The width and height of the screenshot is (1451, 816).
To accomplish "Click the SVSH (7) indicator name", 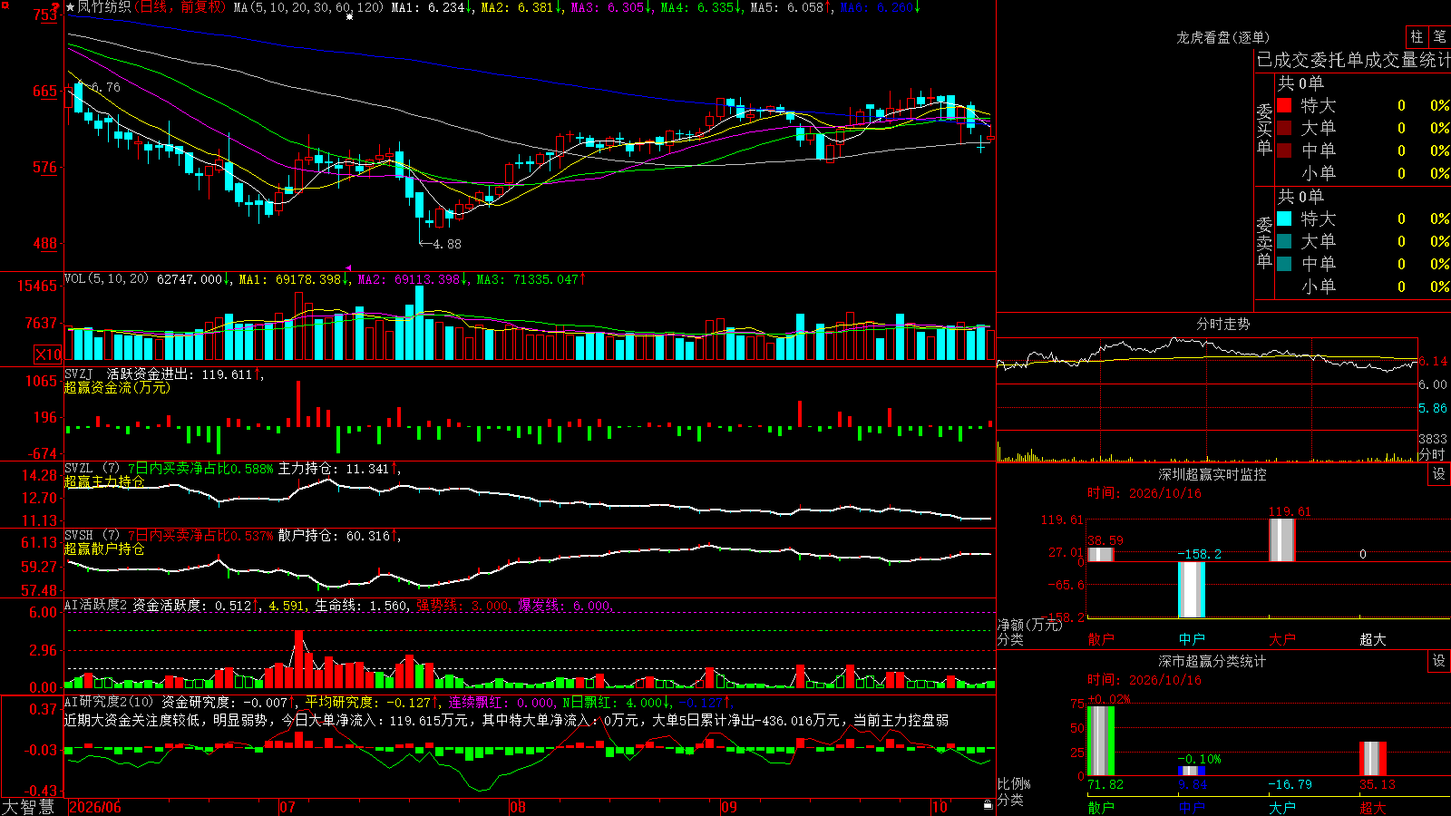I will tap(92, 536).
